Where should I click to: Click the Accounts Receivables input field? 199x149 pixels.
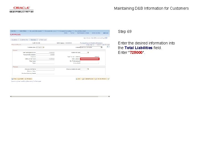pyautogui.click(x=45, y=55)
